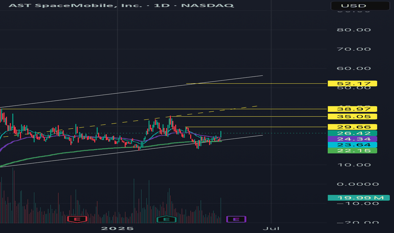This screenshot has width=394, height=233.
Task: Click the 0.0000 price axis label
Action: coord(358,184)
